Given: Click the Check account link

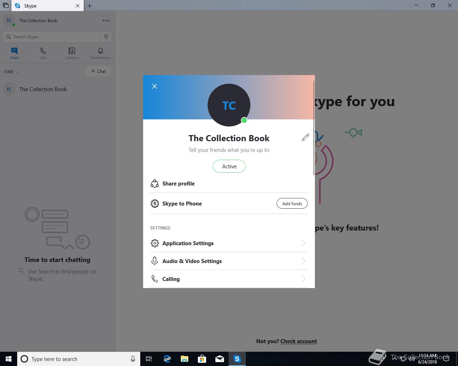Looking at the screenshot, I should click(x=299, y=341).
